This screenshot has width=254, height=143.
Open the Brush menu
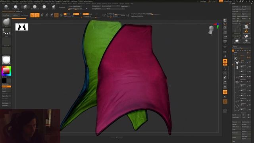(x=8, y=4)
